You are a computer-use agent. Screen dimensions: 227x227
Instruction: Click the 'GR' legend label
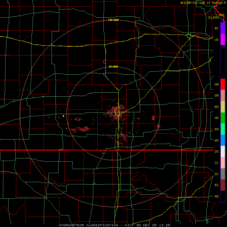[x=216, y=96]
